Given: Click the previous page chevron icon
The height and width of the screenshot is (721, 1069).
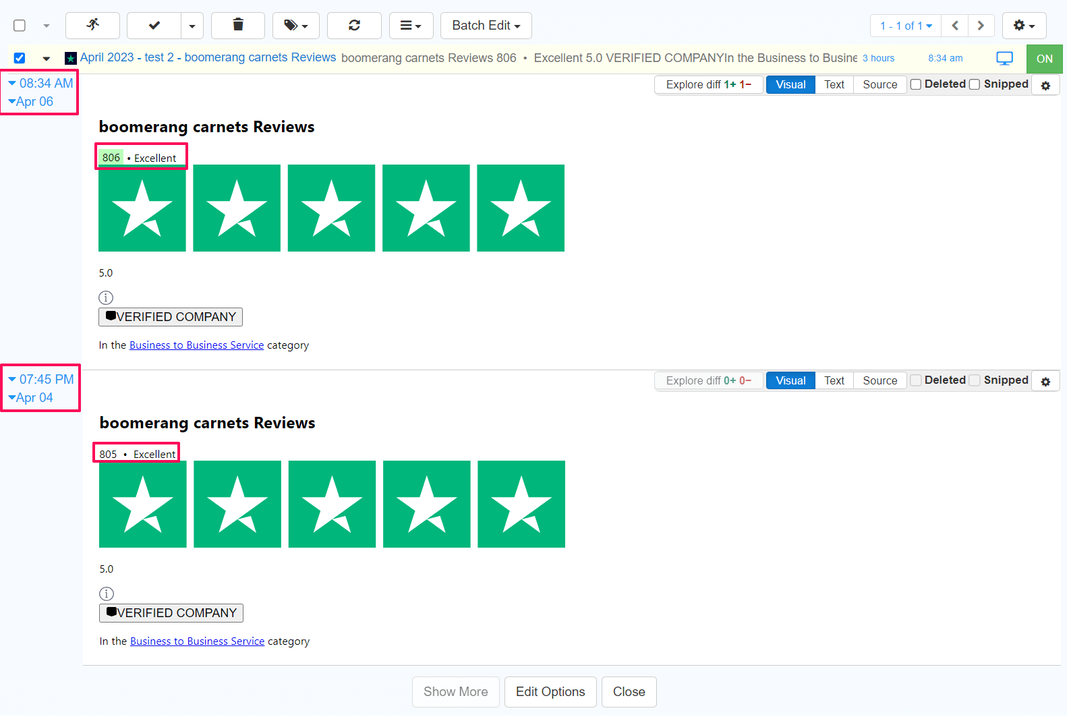Looking at the screenshot, I should pyautogui.click(x=954, y=26).
